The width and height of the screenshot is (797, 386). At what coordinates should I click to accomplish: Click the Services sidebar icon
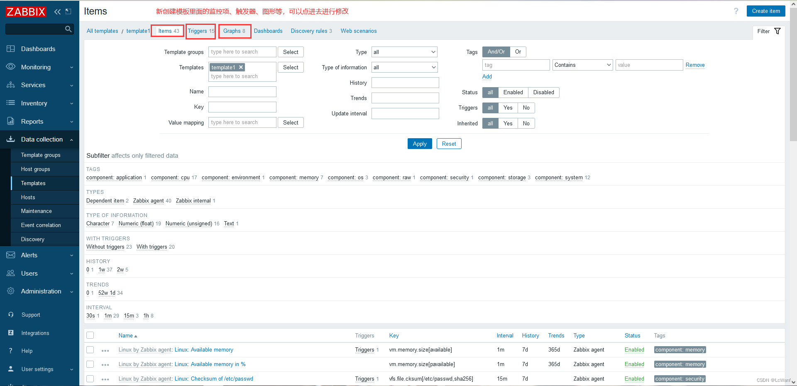pyautogui.click(x=11, y=85)
